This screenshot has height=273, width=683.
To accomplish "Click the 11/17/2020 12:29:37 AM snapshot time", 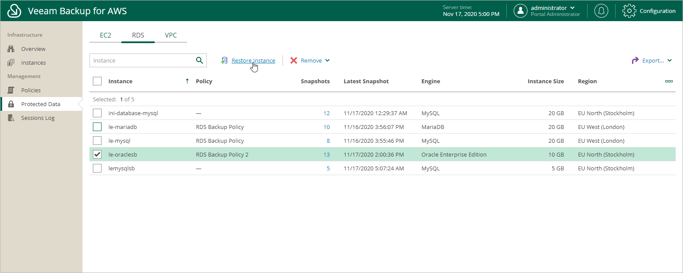I will 375,113.
